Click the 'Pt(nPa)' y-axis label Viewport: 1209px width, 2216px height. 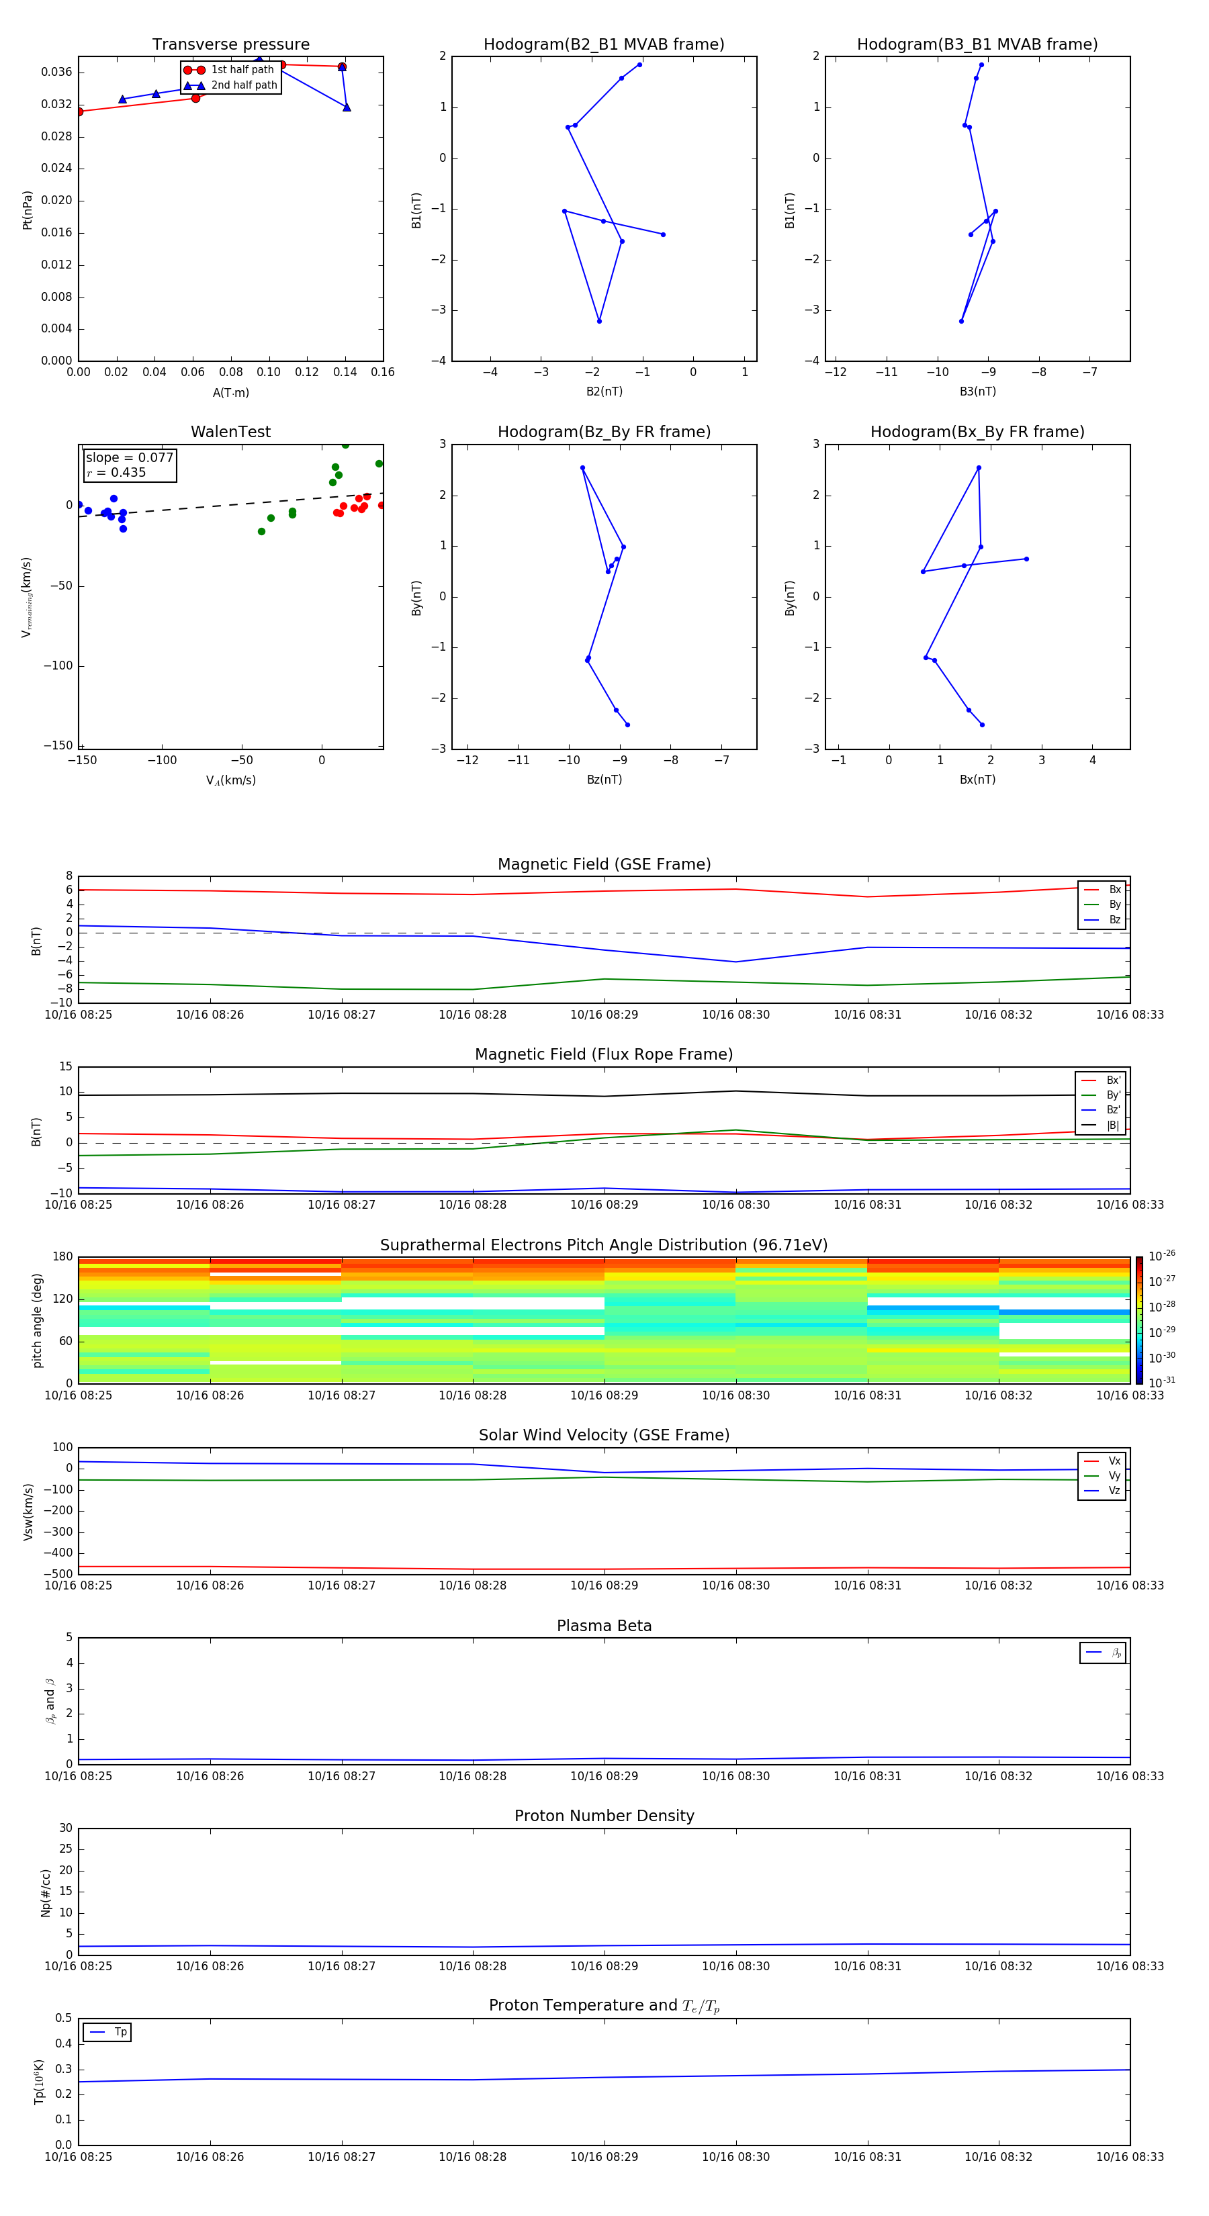(28, 210)
